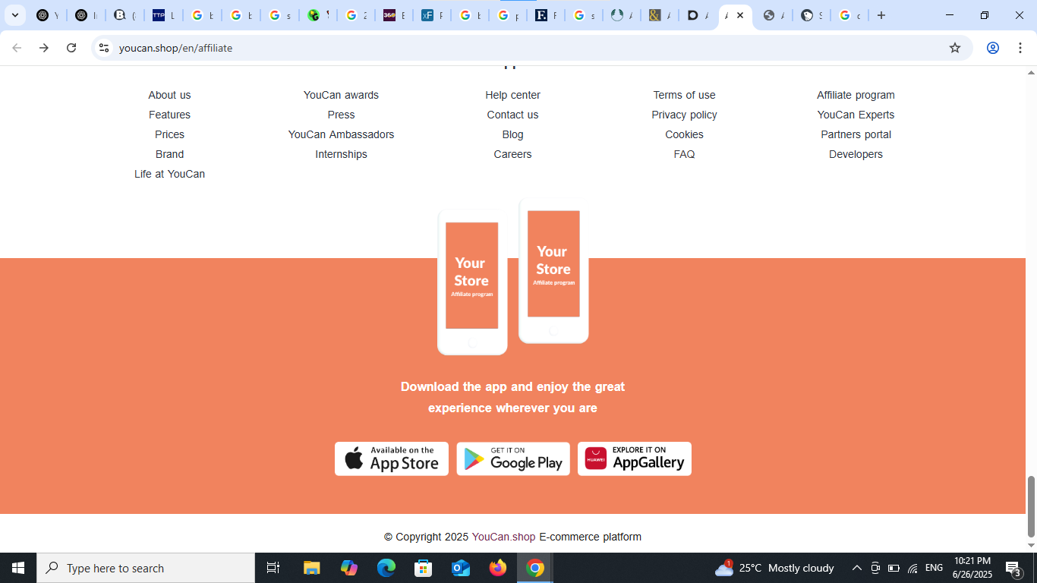Click the YouCan.shop copyright link

503,537
